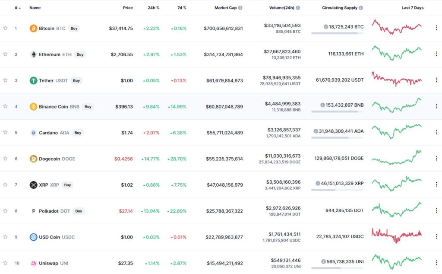Sort the table by rank number column
This screenshot has width=442, height=274.
click(17, 8)
